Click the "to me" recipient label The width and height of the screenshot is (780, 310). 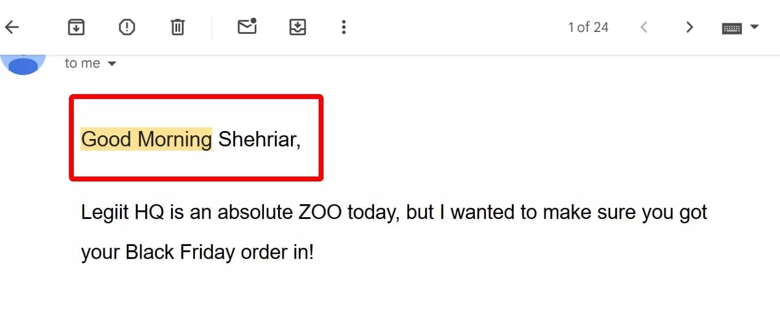coord(82,63)
